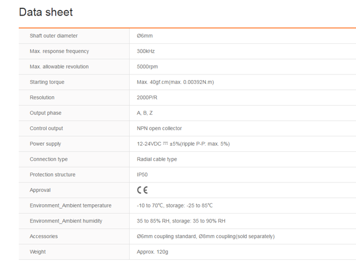This screenshot has width=356, height=267.
Task: Click the NPN open collector value
Action: [x=159, y=128]
